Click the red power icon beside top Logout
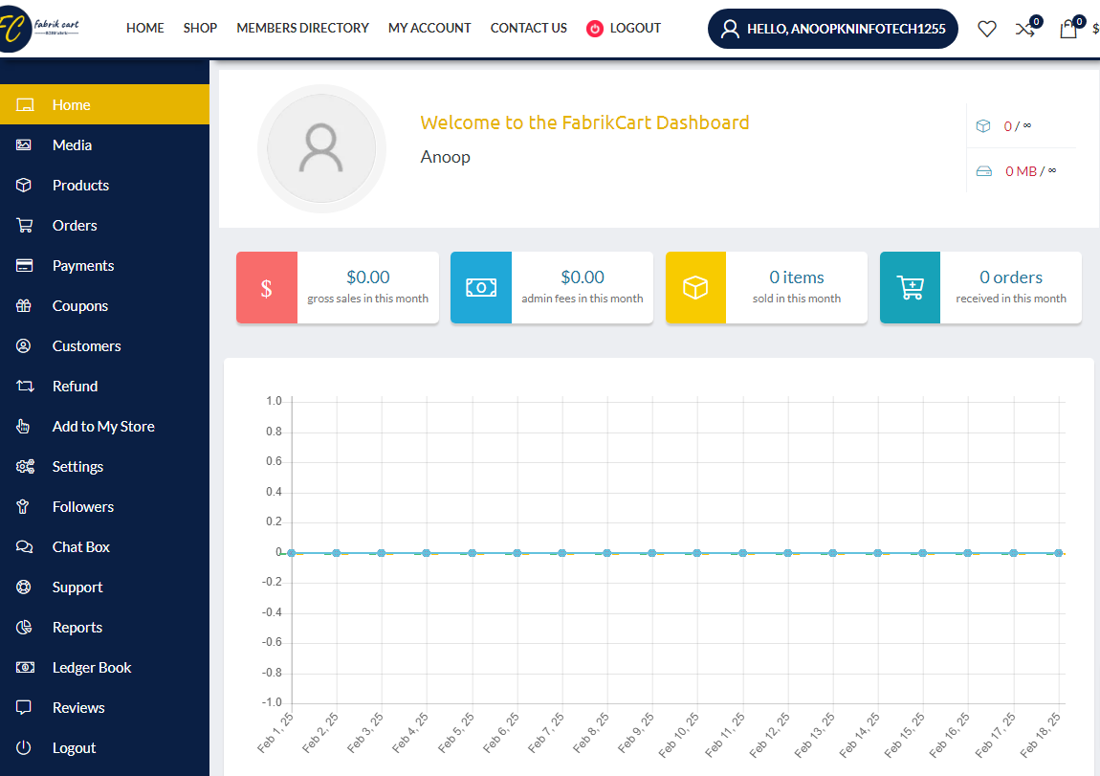The height and width of the screenshot is (776, 1100). [595, 29]
